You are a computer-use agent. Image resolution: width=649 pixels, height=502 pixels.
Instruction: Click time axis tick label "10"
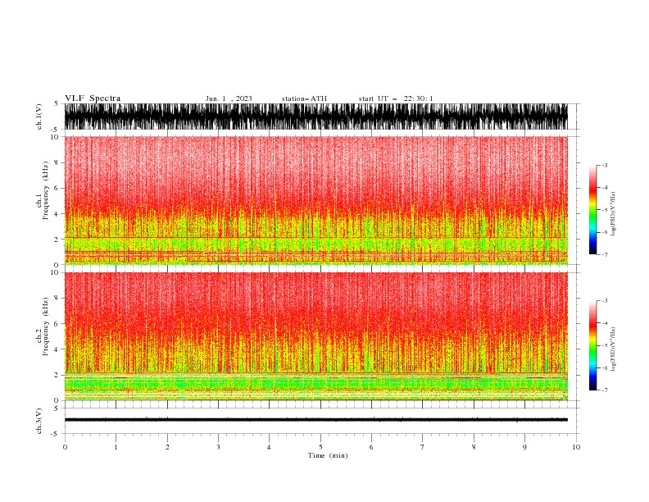(576, 447)
